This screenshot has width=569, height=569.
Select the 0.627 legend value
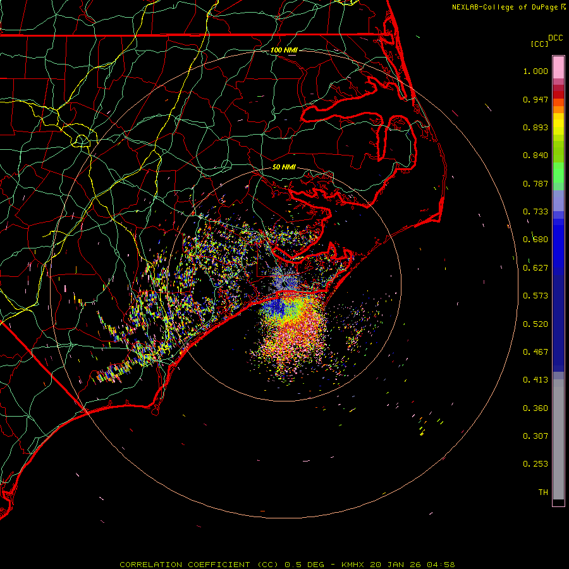pos(535,268)
